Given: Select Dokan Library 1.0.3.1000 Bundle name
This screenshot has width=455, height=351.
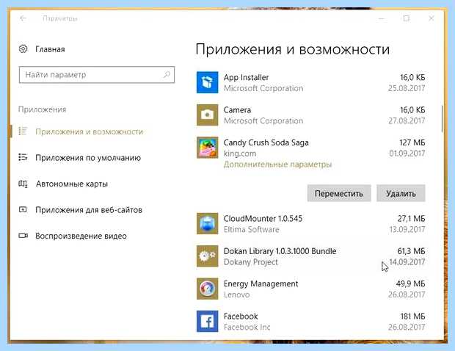Looking at the screenshot, I should click(x=280, y=251).
